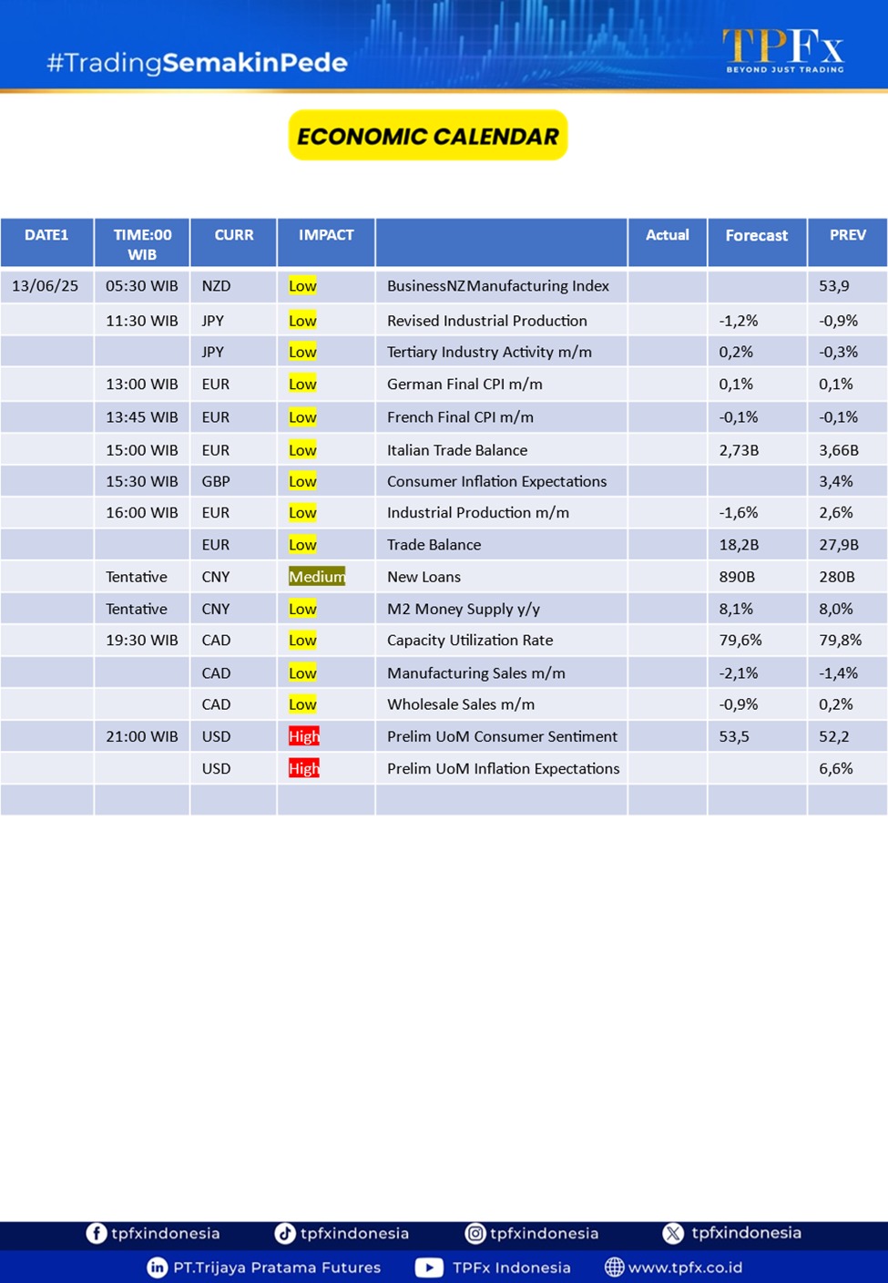
Task: Click the globe icon beside website address
Action: (x=615, y=1268)
